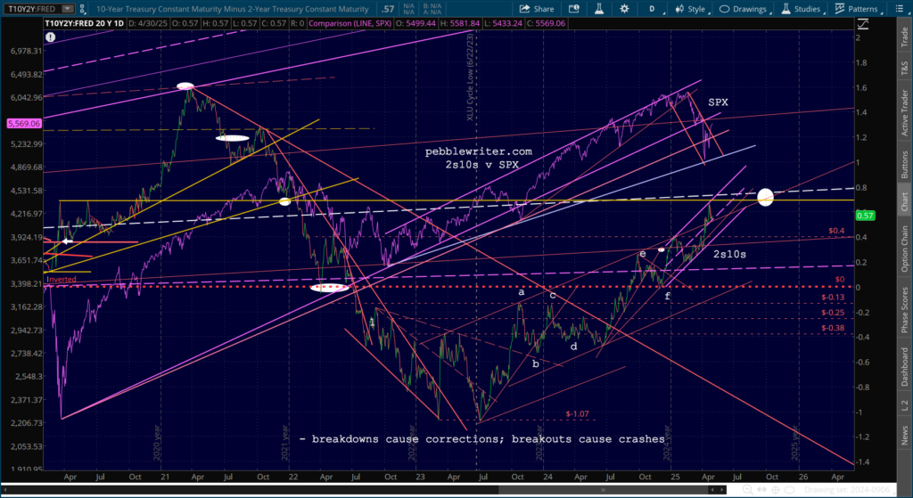Open the D timeframe dropdown

652,9
